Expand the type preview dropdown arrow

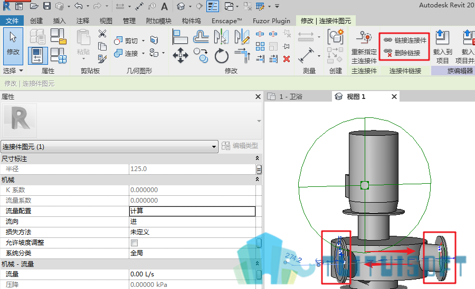(259, 121)
